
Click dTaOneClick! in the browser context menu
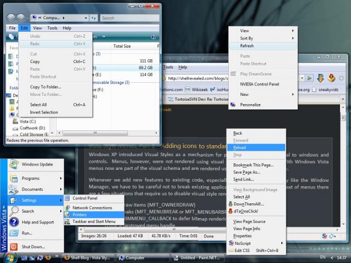[x=256, y=211]
